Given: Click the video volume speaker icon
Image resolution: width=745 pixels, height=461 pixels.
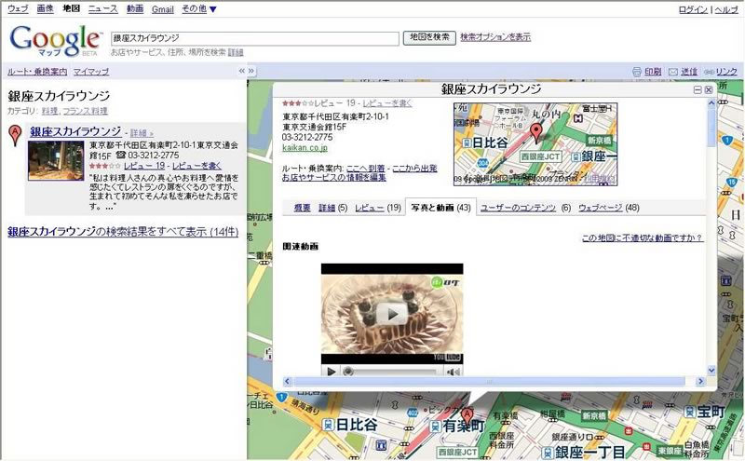Looking at the screenshot, I should point(453,372).
